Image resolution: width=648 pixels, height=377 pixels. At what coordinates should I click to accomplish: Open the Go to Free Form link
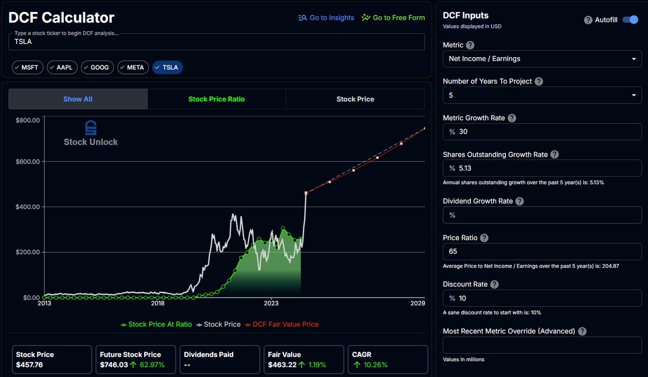[x=393, y=18]
